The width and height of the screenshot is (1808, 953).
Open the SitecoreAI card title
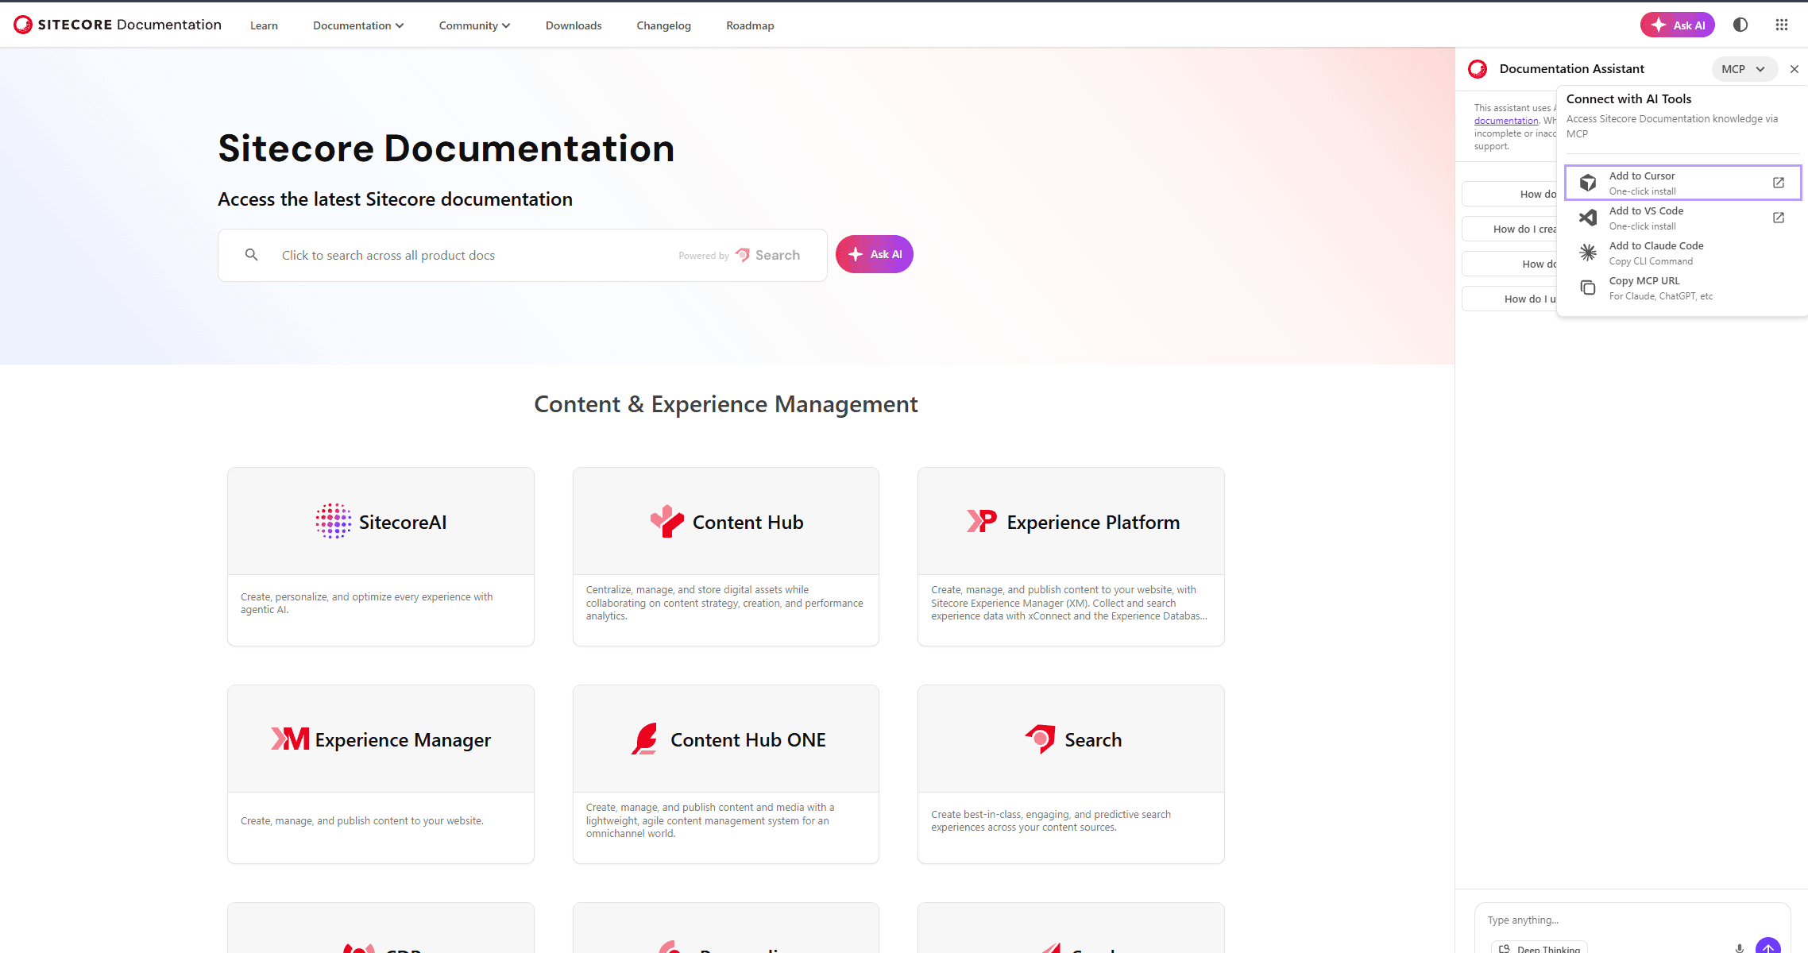click(x=403, y=522)
